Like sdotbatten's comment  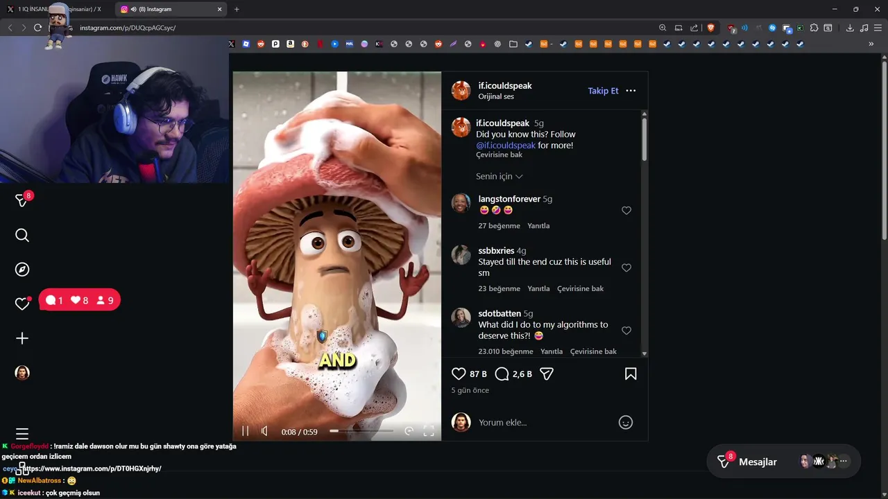point(626,331)
